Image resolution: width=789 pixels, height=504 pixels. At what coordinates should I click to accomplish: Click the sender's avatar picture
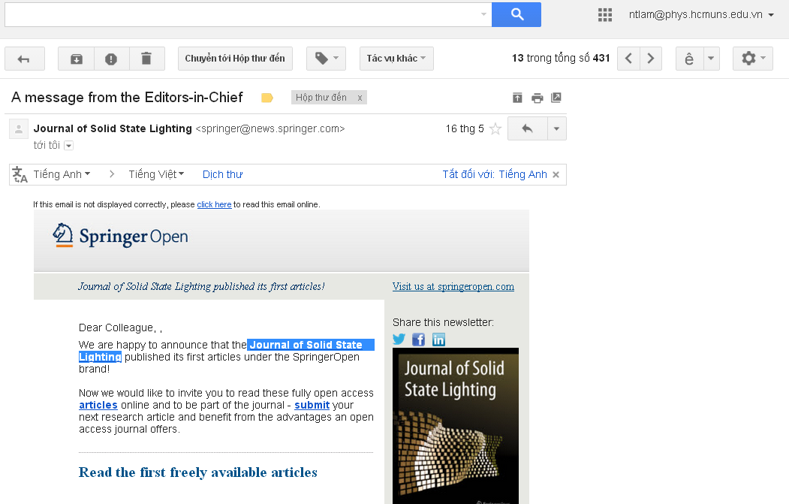click(19, 129)
